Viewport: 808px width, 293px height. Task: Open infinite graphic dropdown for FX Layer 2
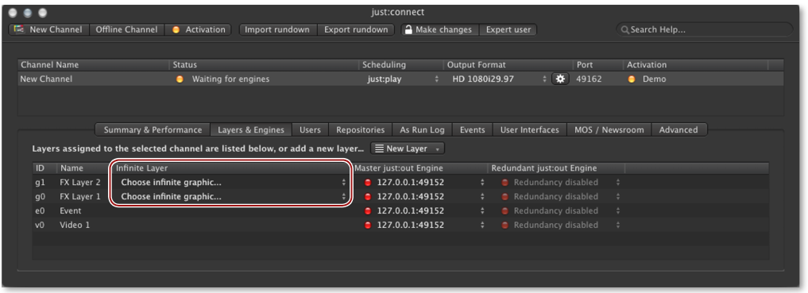233,183
